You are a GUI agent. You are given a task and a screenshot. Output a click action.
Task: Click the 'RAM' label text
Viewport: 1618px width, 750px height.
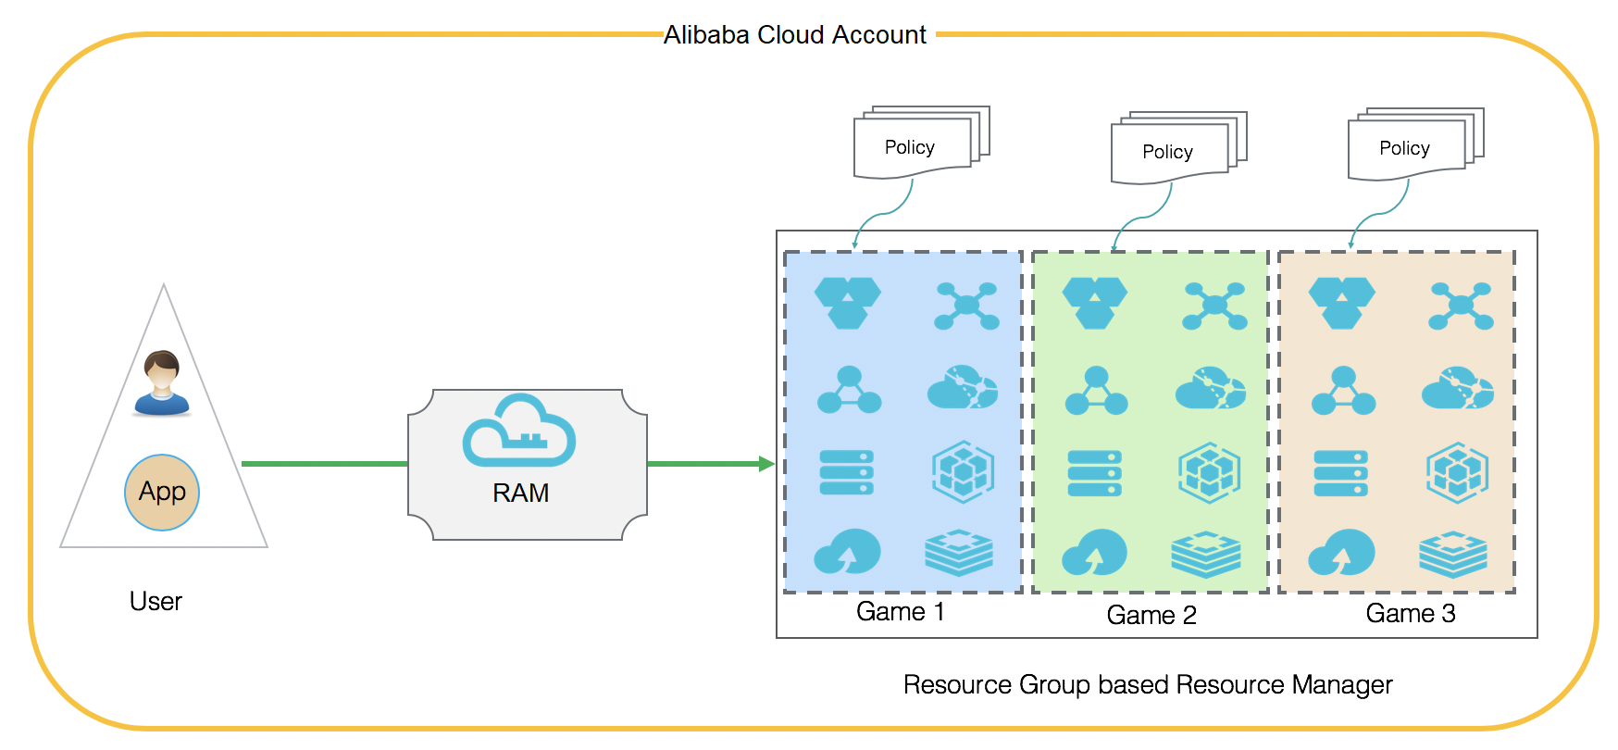pyautogui.click(x=520, y=493)
